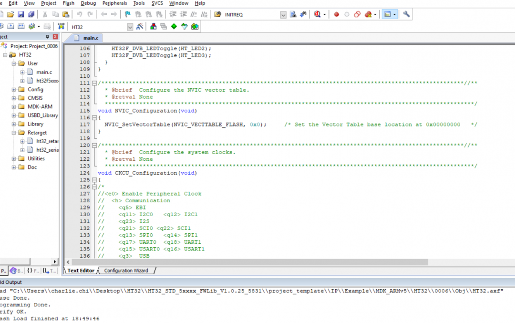Expand the USBD_Library folder

coord(14,115)
